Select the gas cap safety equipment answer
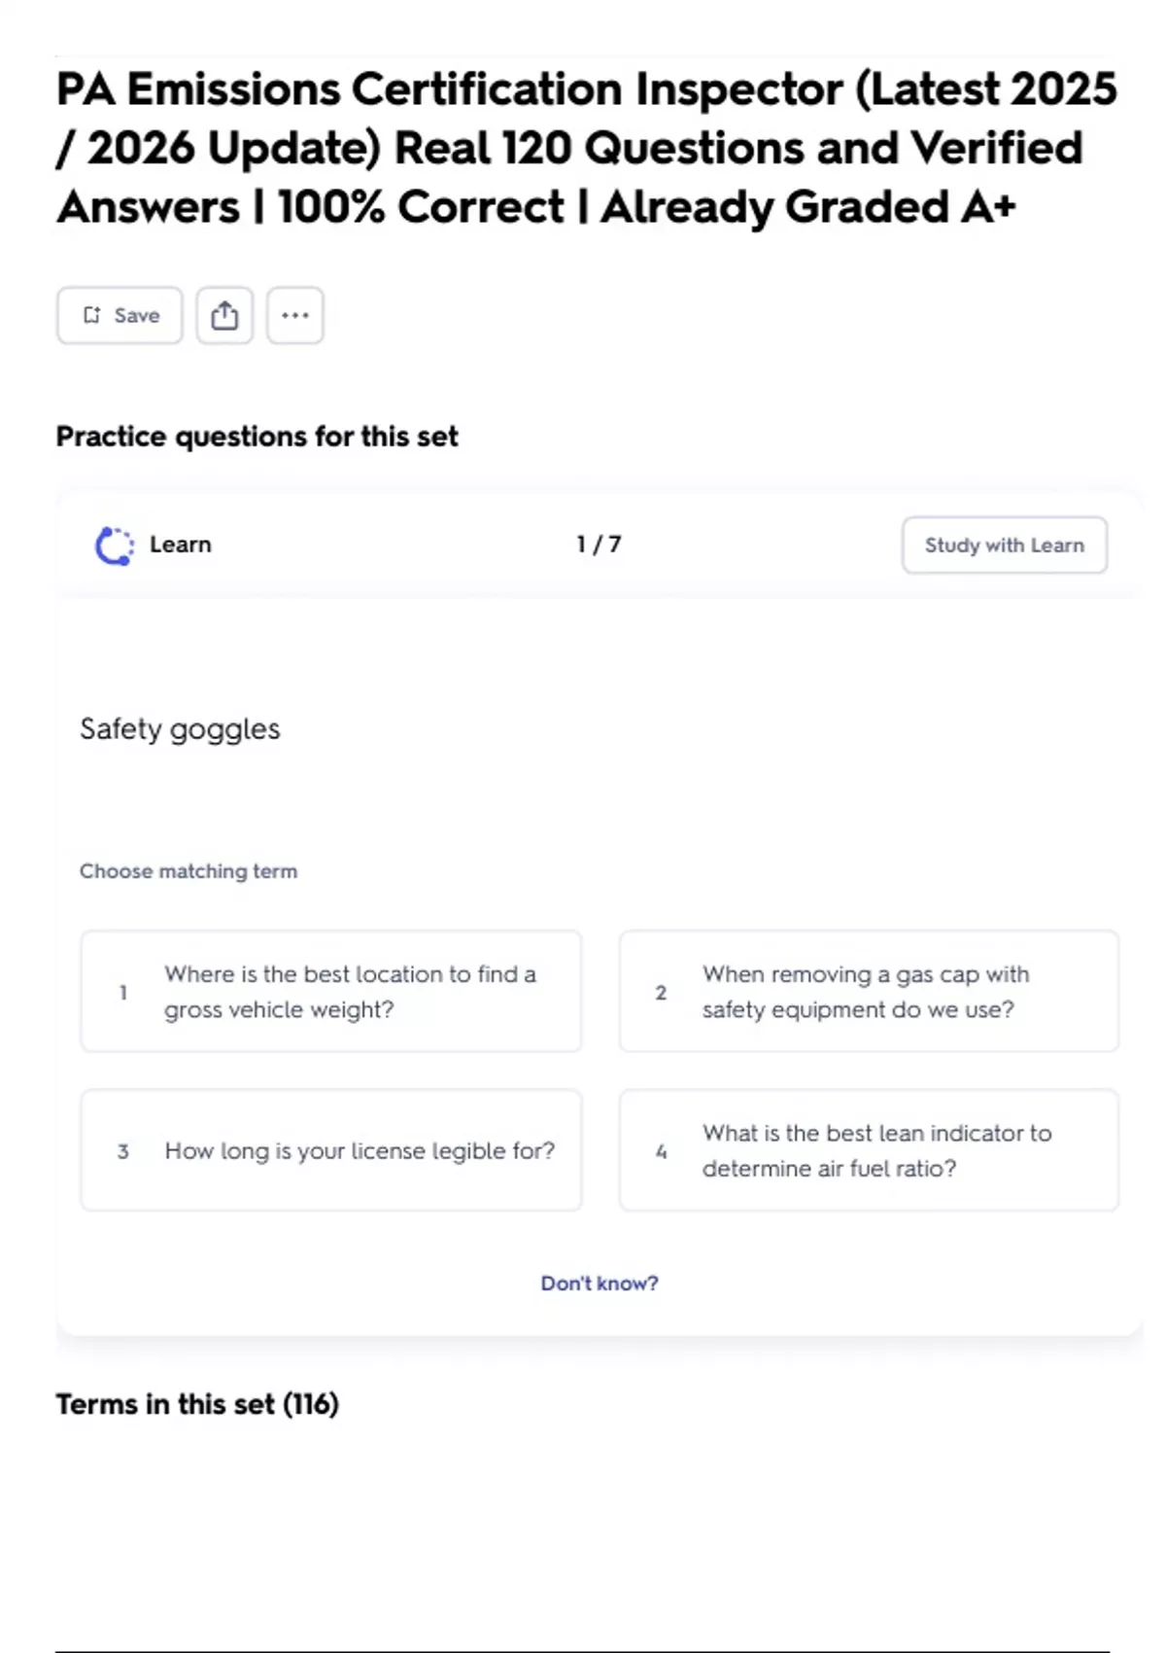 tap(869, 992)
